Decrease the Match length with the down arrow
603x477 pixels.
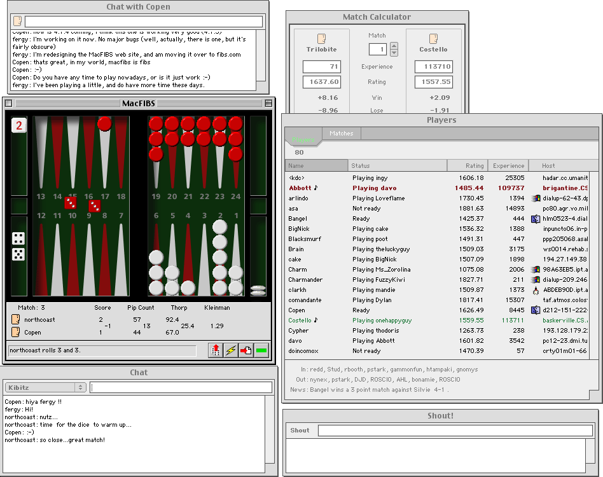coord(394,53)
